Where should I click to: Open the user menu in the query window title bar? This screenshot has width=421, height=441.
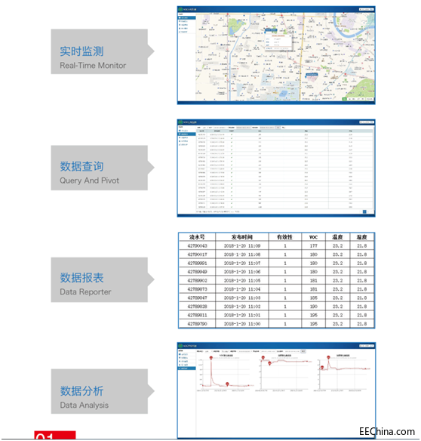point(366,122)
